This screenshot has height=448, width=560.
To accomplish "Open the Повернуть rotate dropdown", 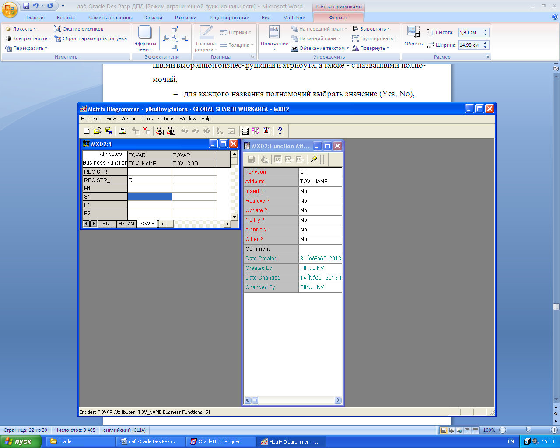I will (x=371, y=48).
